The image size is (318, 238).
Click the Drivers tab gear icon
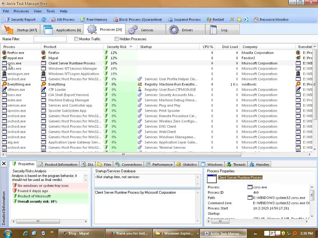point(174,30)
